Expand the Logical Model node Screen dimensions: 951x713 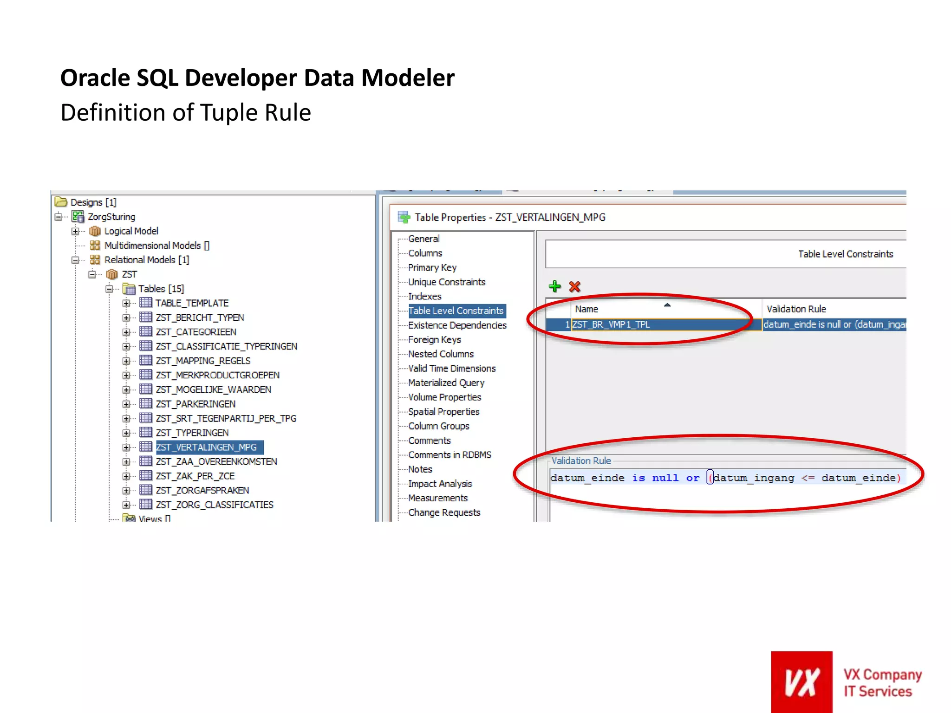pyautogui.click(x=75, y=231)
